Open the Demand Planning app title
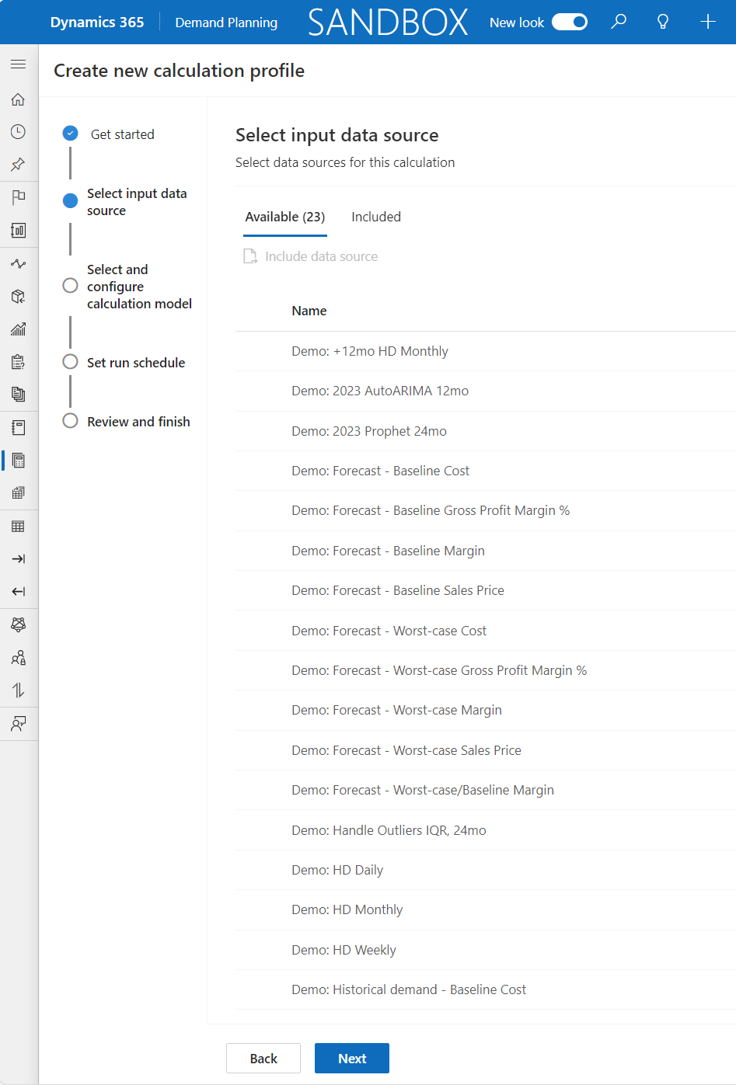Image resolution: width=736 pixels, height=1085 pixels. (x=226, y=23)
